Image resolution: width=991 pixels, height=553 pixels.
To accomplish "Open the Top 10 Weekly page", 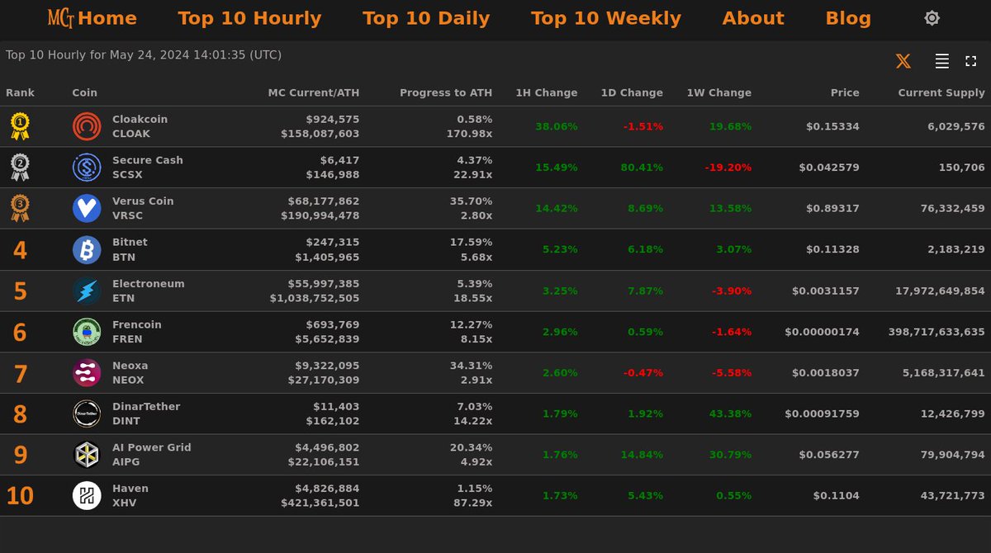I will 606,18.
